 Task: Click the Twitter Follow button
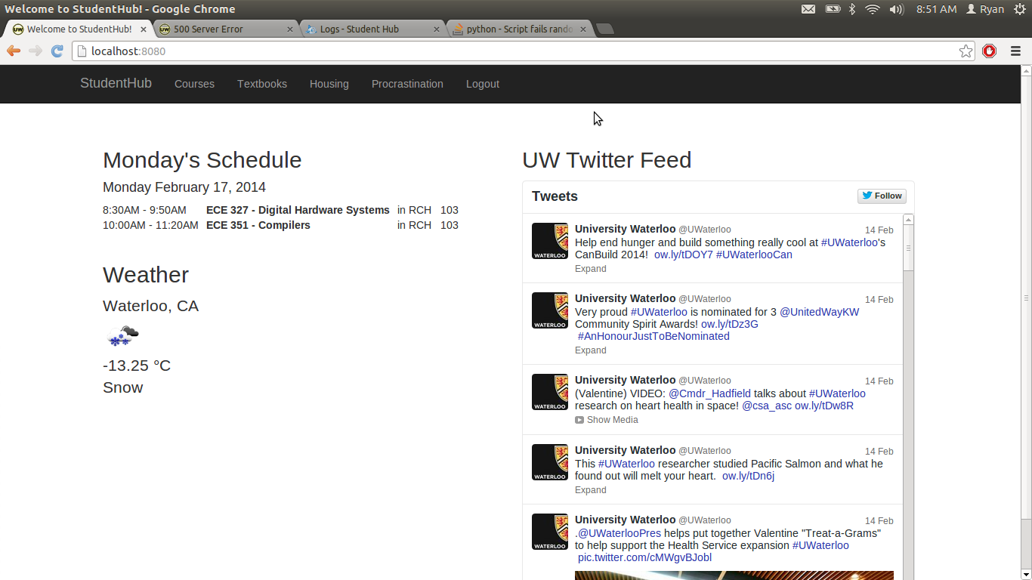[882, 196]
